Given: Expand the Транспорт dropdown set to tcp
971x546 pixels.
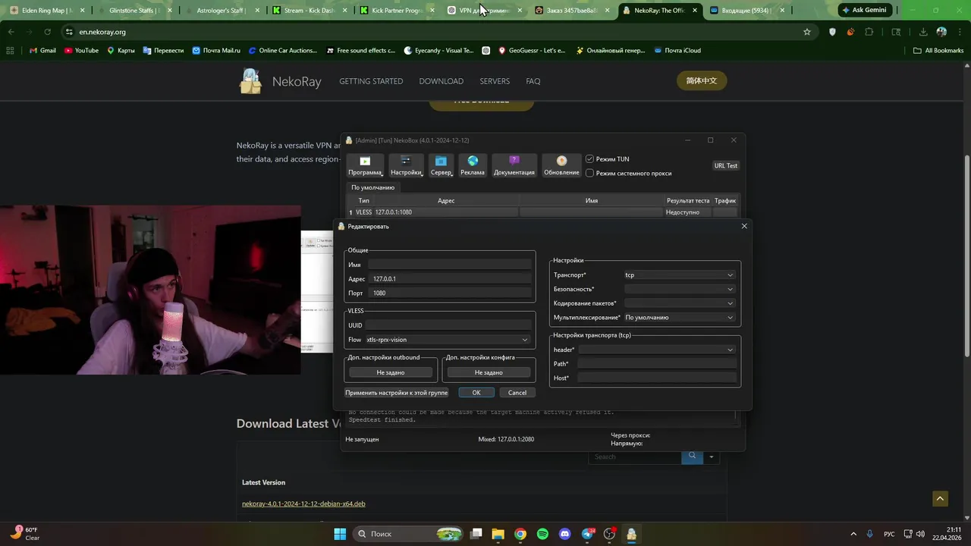Looking at the screenshot, I should (x=679, y=275).
